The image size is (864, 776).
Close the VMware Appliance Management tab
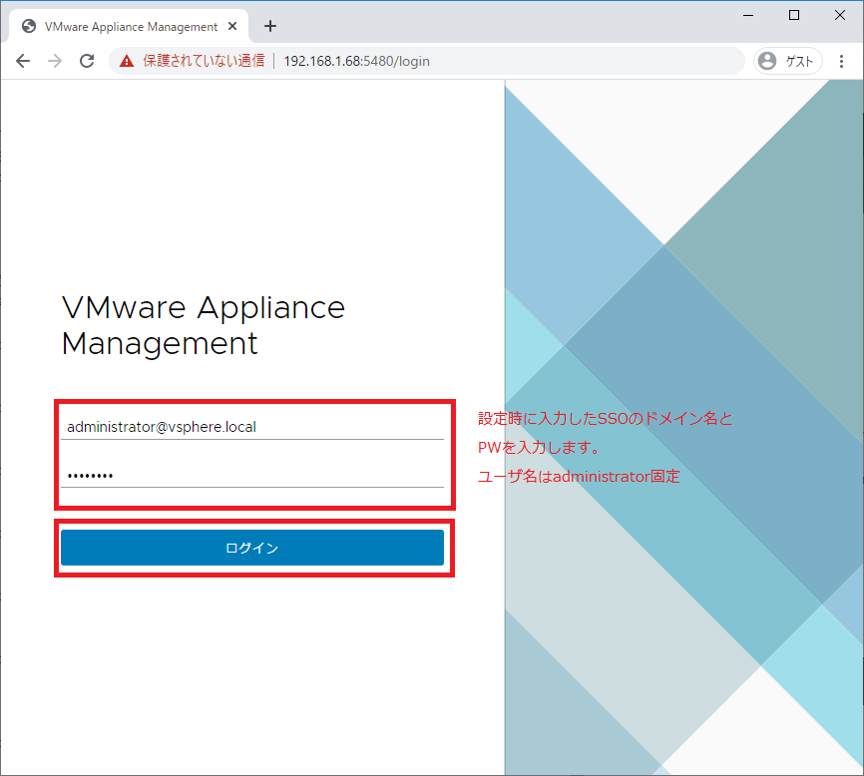point(232,26)
